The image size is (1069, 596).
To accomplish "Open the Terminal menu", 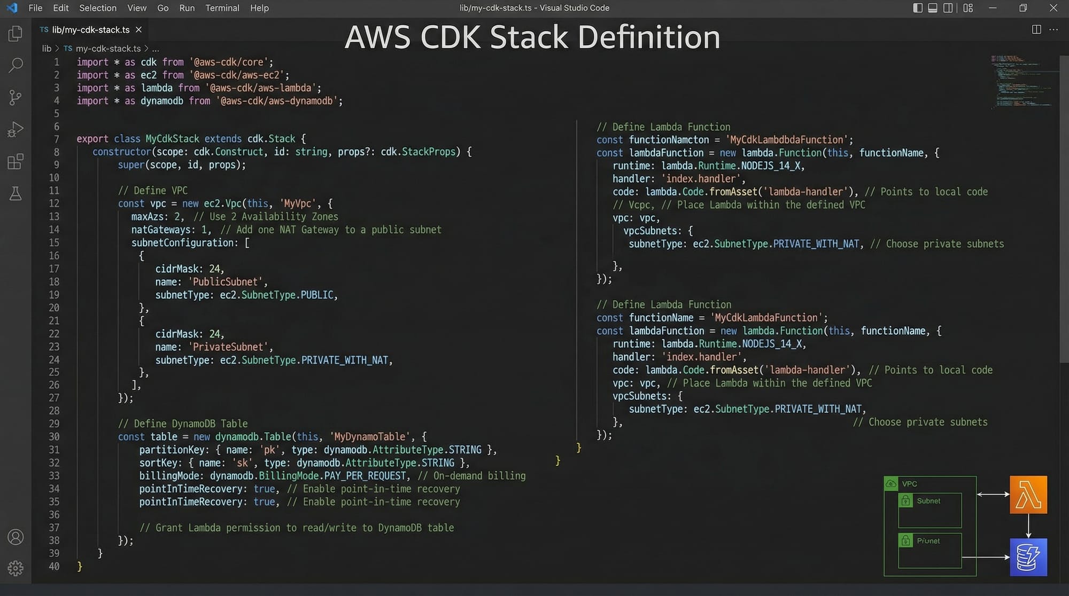I will point(222,7).
